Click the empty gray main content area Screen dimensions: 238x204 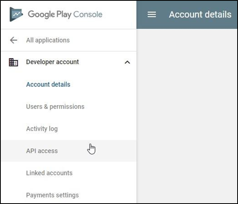pyautogui.click(x=187, y=118)
